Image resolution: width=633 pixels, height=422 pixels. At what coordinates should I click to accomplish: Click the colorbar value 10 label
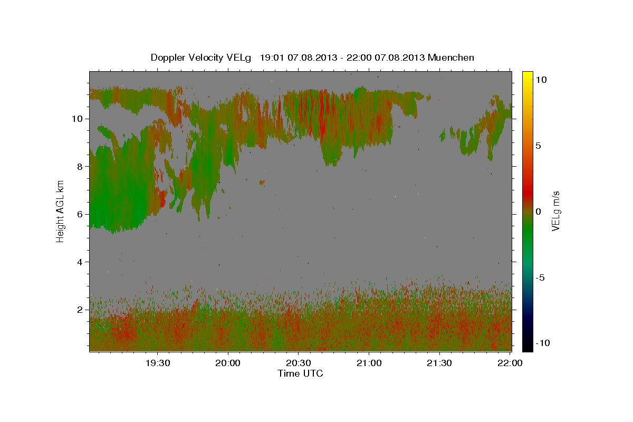tap(541, 80)
